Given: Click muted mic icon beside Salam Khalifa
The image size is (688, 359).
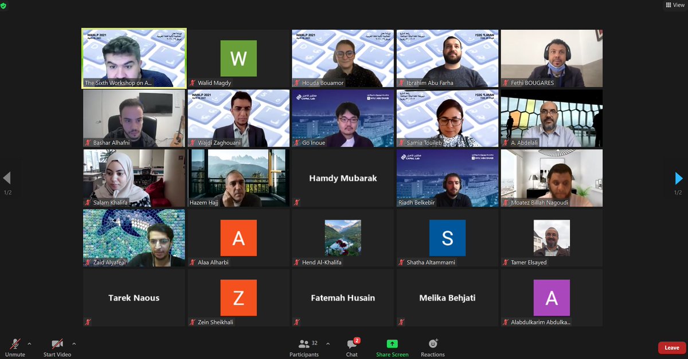Looking at the screenshot, I should click(x=88, y=203).
